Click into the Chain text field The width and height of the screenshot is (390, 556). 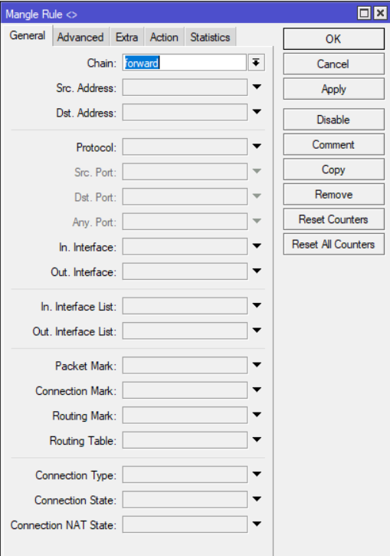point(185,63)
